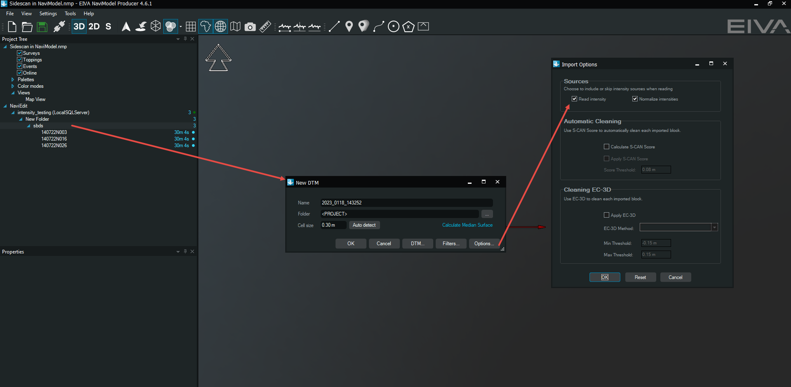The width and height of the screenshot is (791, 387).
Task: Toggle the grid display icon
Action: (x=191, y=27)
